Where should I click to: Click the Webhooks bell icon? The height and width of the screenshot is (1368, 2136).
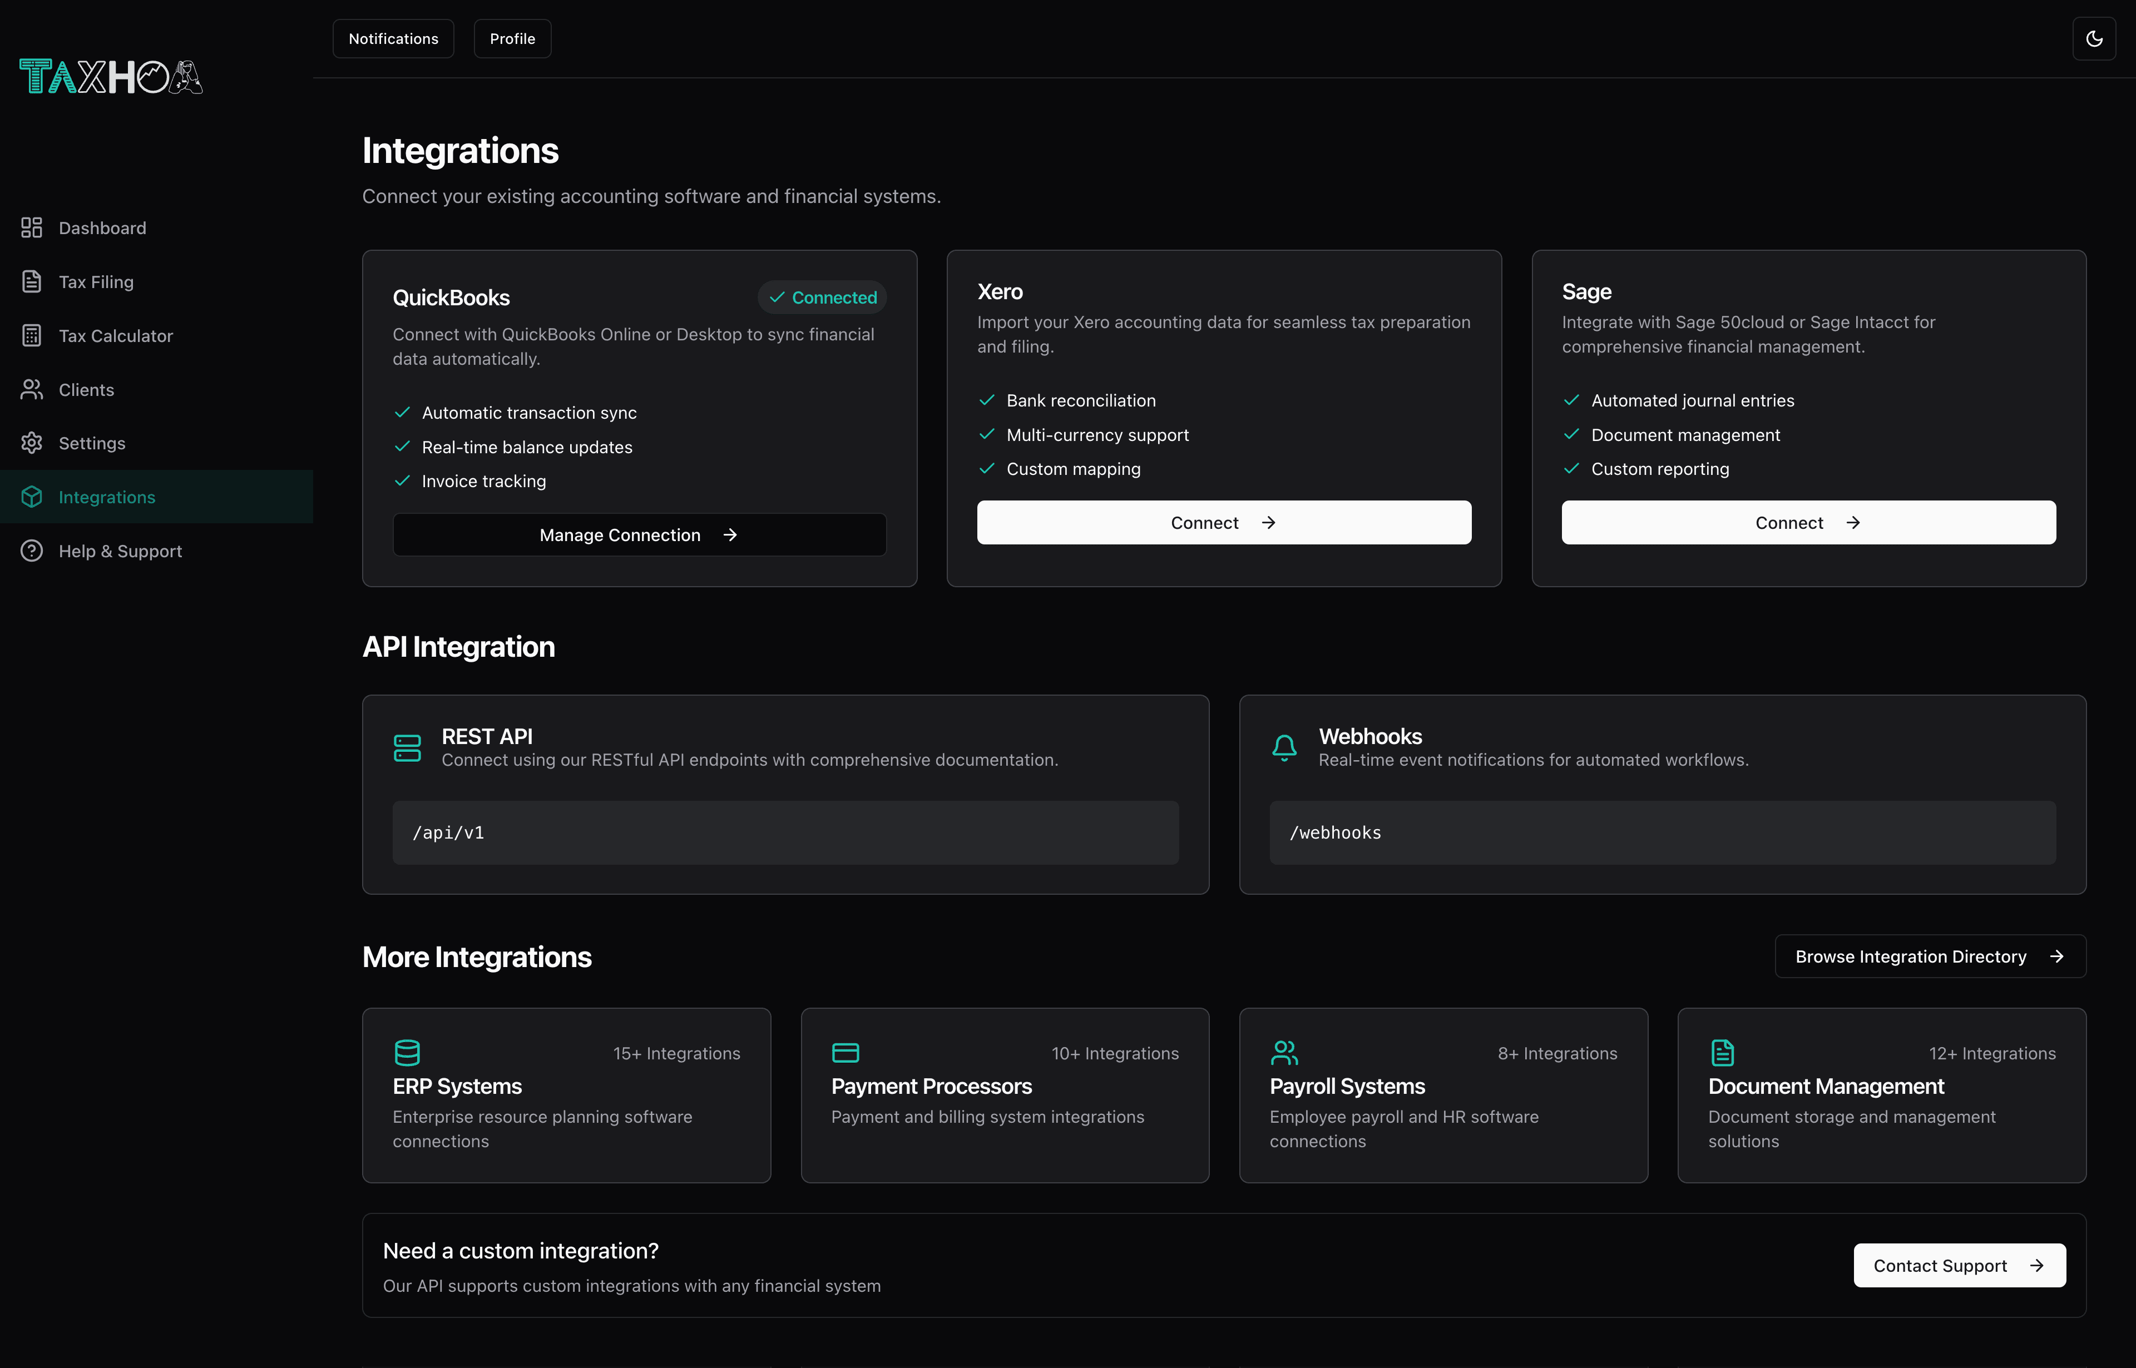[x=1284, y=748]
